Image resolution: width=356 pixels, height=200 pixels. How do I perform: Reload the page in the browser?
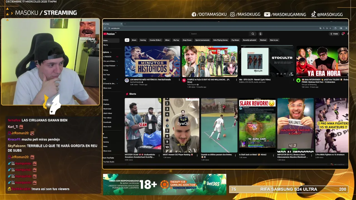pos(105,28)
